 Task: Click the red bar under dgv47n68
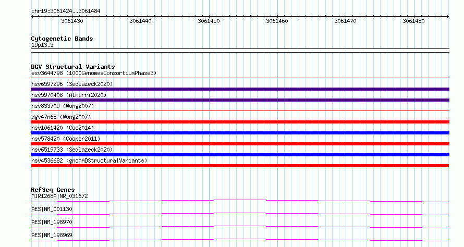(240, 122)
